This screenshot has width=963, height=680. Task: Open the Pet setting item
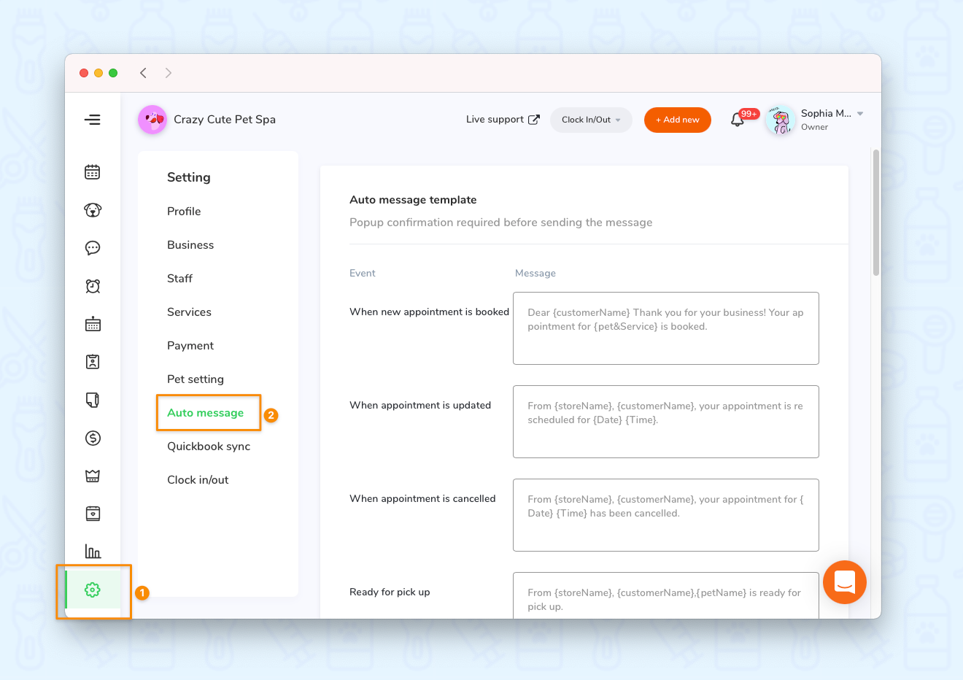[196, 379]
